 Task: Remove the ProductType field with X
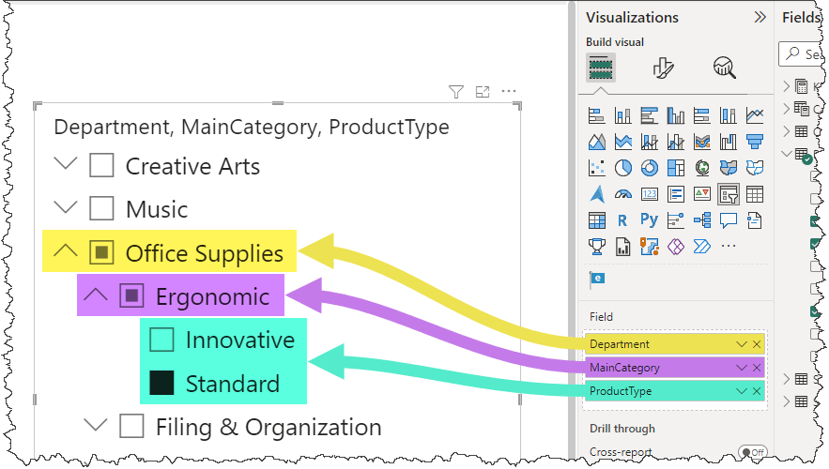pyautogui.click(x=757, y=391)
